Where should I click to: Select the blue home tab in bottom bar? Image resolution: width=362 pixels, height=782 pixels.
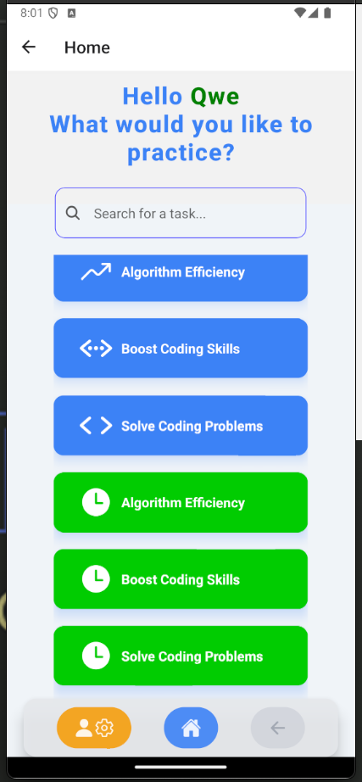pyautogui.click(x=191, y=728)
